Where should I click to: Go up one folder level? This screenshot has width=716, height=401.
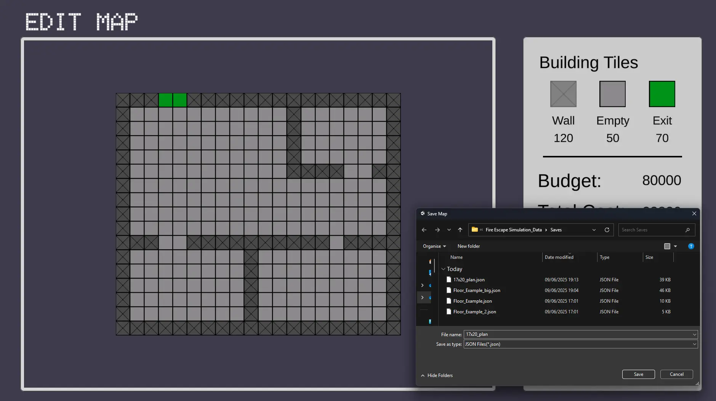[460, 230]
